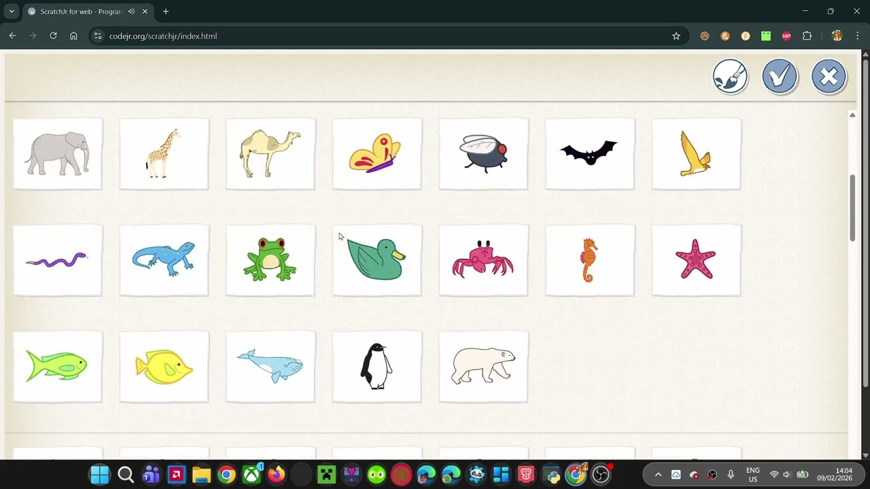Open Windows taskbar search
This screenshot has height=489, width=870.
point(126,475)
